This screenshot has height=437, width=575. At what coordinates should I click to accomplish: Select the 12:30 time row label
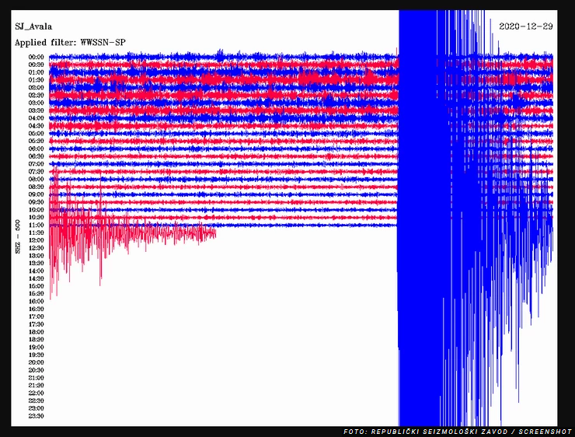click(x=36, y=248)
